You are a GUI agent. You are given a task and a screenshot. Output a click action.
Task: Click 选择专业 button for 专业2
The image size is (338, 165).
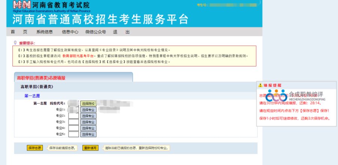click(88, 116)
